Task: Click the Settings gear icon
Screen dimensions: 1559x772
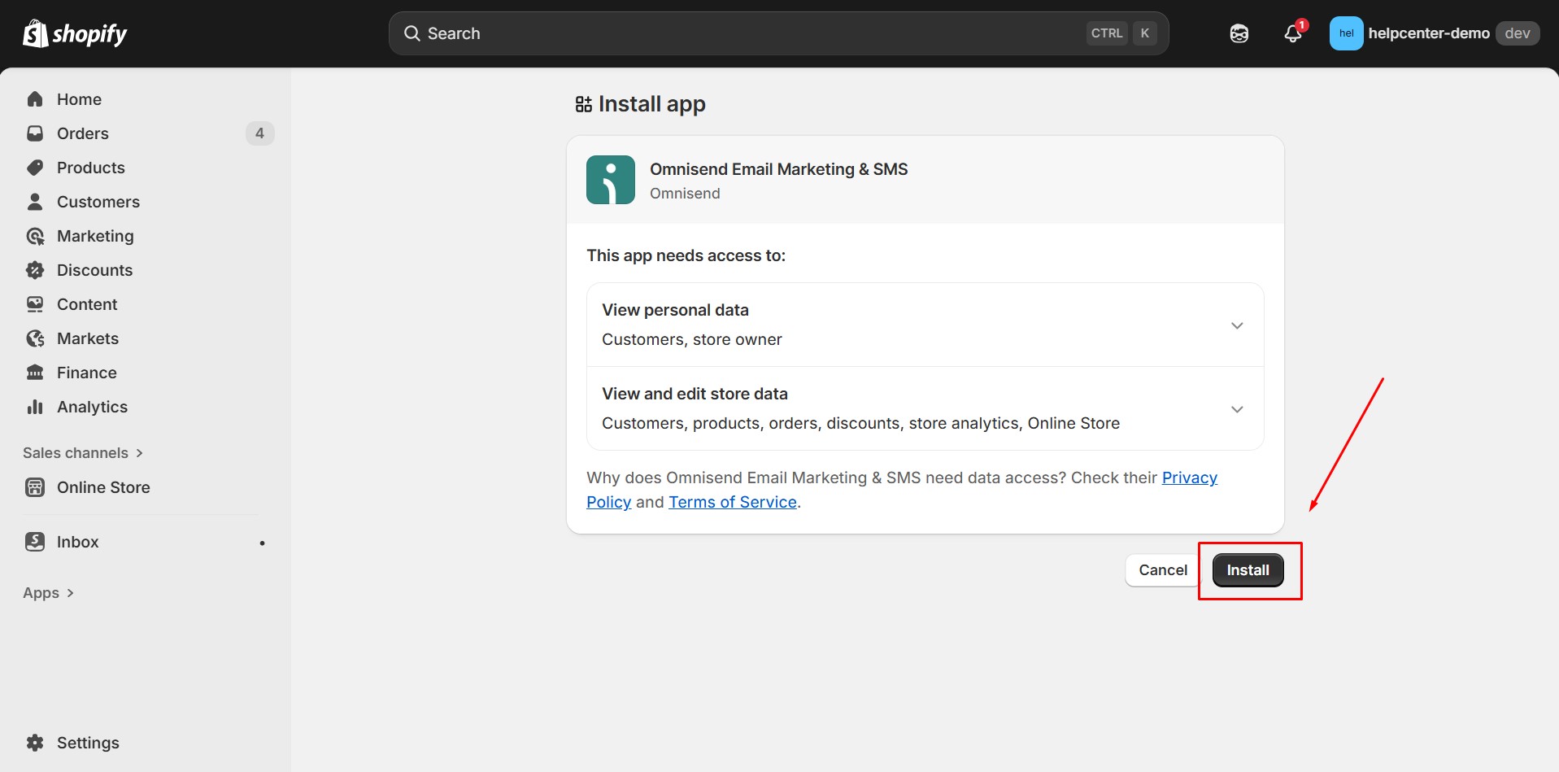Action: (35, 743)
